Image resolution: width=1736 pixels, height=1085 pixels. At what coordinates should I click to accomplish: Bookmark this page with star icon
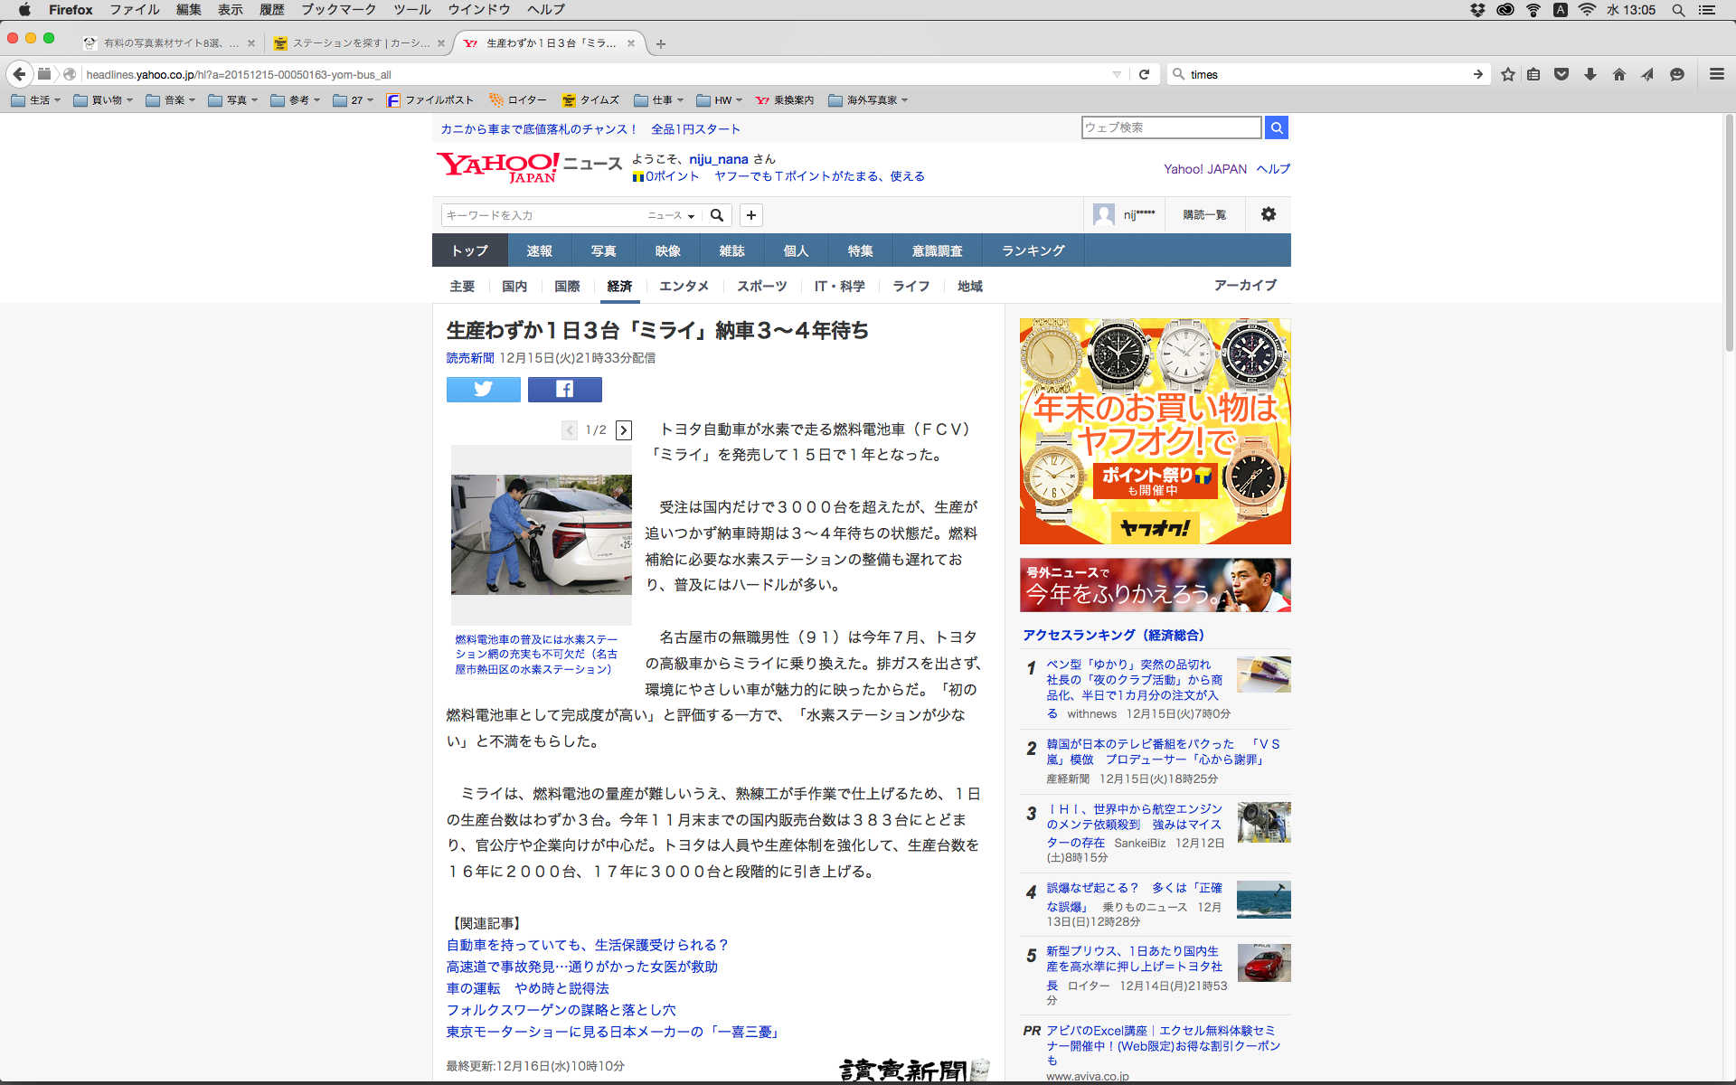coord(1507,74)
